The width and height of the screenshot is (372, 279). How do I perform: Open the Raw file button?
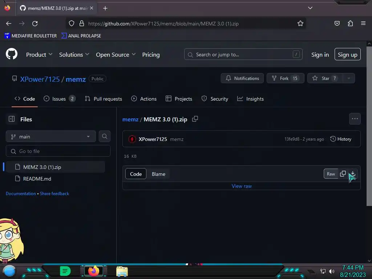(x=331, y=174)
